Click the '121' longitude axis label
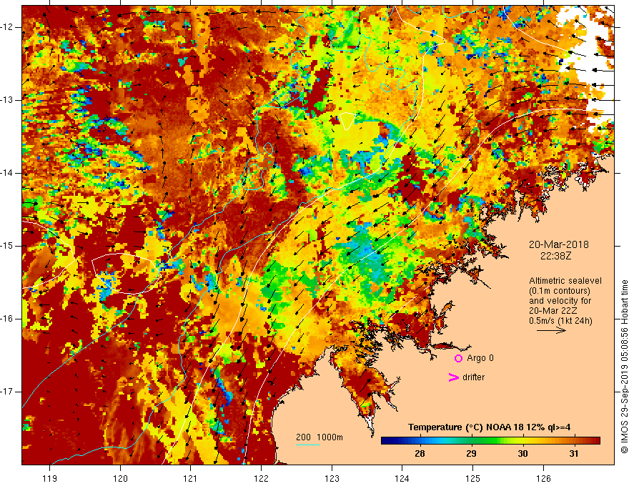 tap(191, 478)
